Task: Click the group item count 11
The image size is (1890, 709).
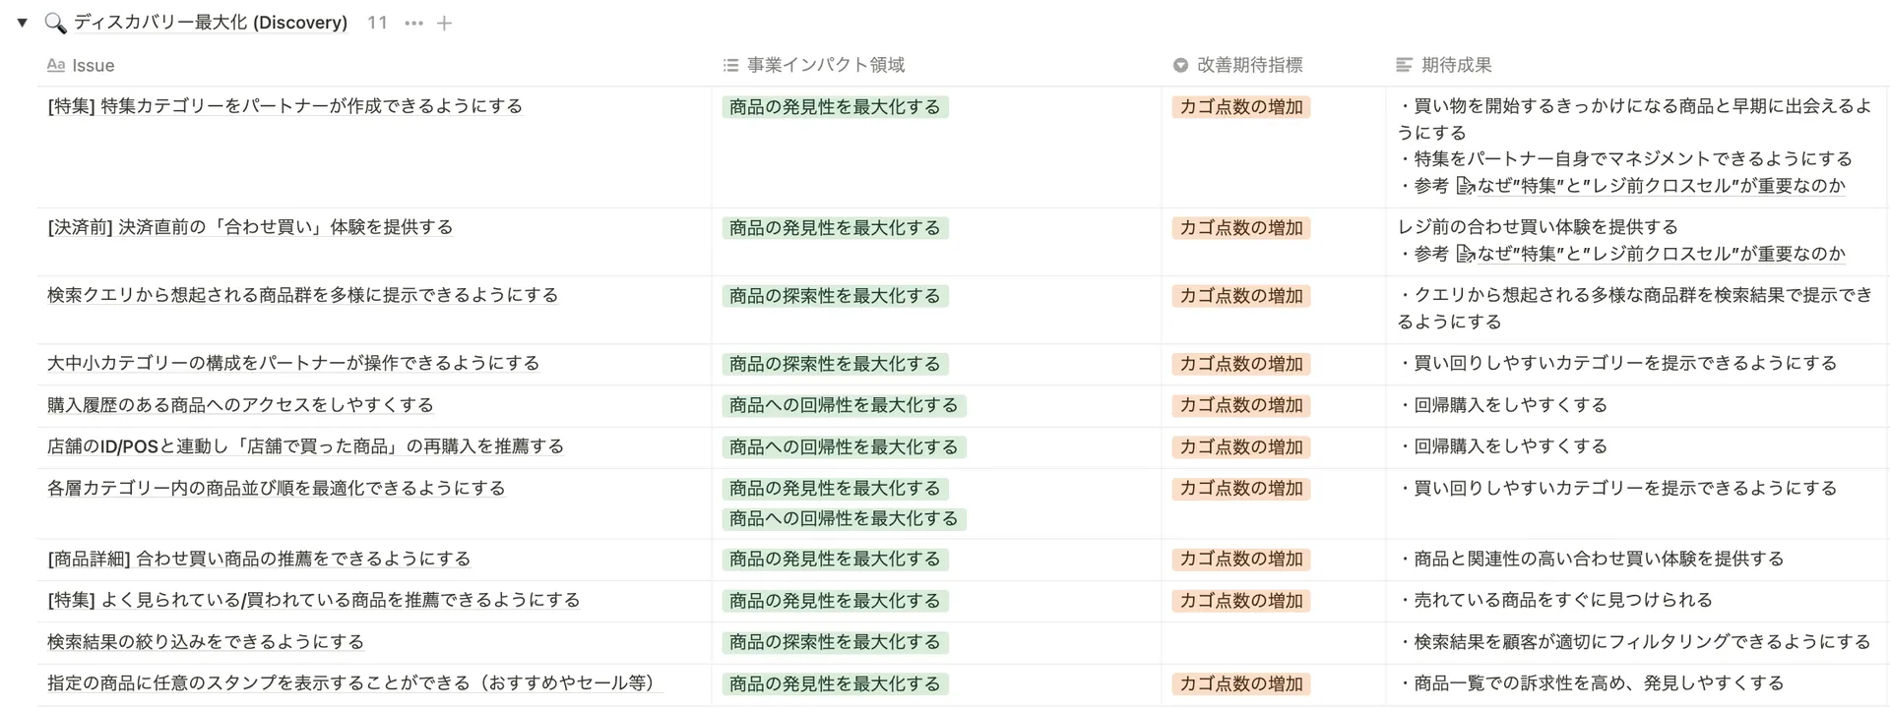Action: [x=377, y=23]
